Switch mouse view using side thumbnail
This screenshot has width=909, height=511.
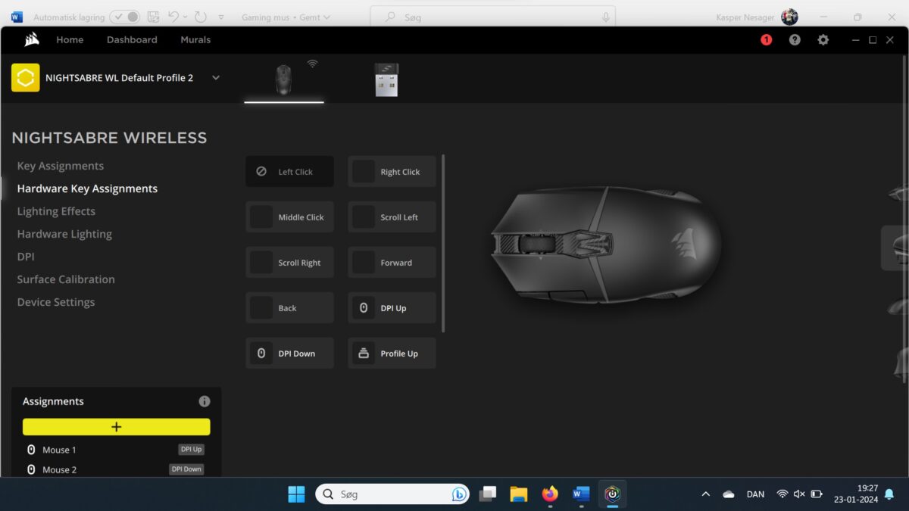tap(895, 248)
